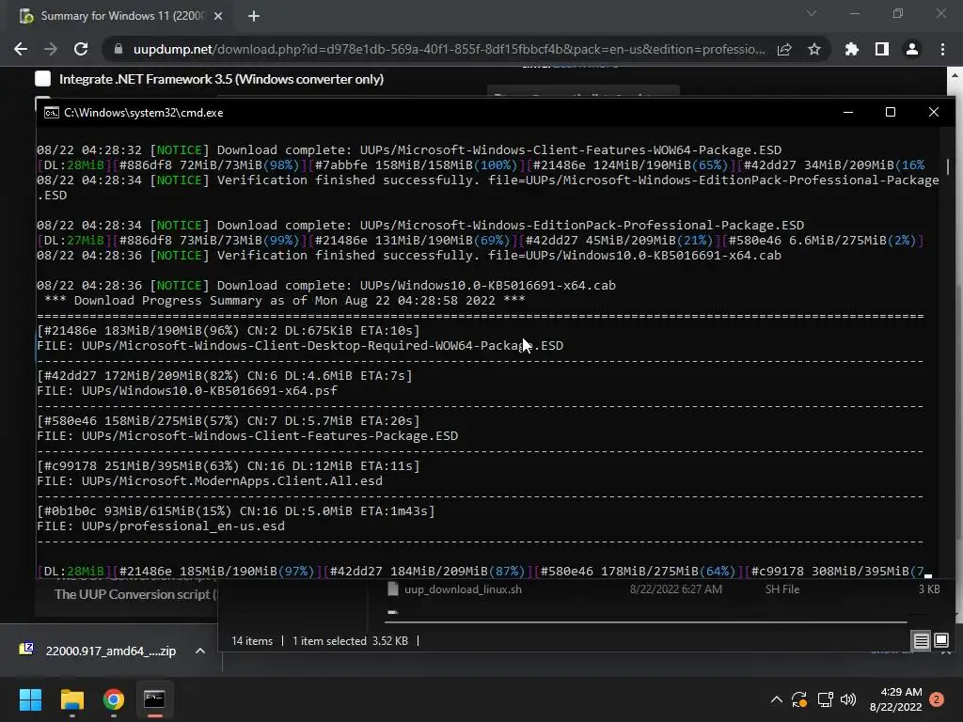Share this page icon
963x722 pixels.
[x=784, y=49]
